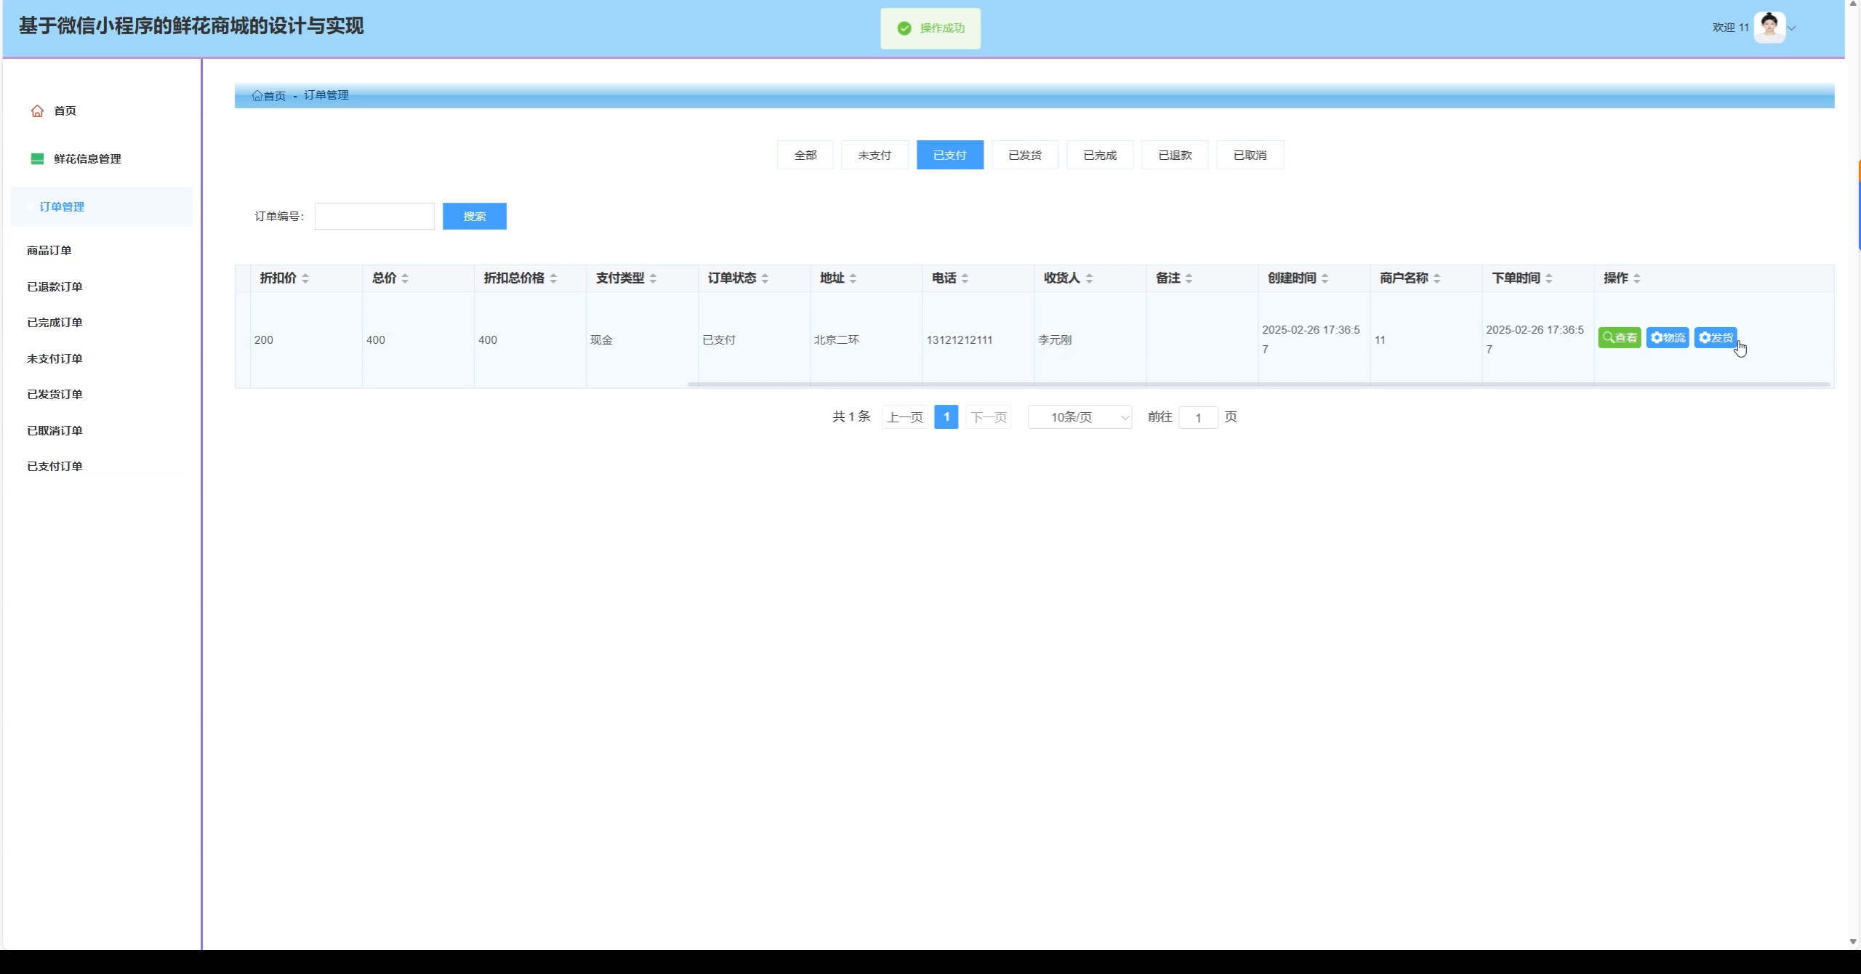
Task: Click the 搜索 search button
Action: click(x=474, y=217)
